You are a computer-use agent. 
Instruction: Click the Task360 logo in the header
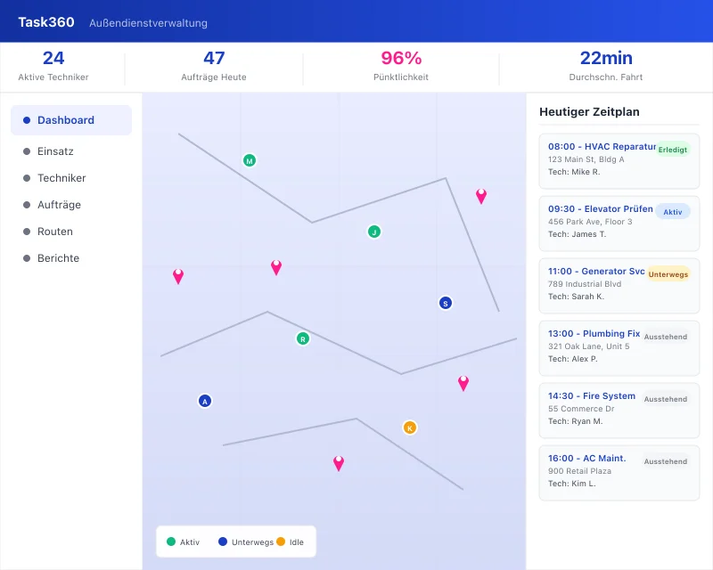[x=45, y=21]
